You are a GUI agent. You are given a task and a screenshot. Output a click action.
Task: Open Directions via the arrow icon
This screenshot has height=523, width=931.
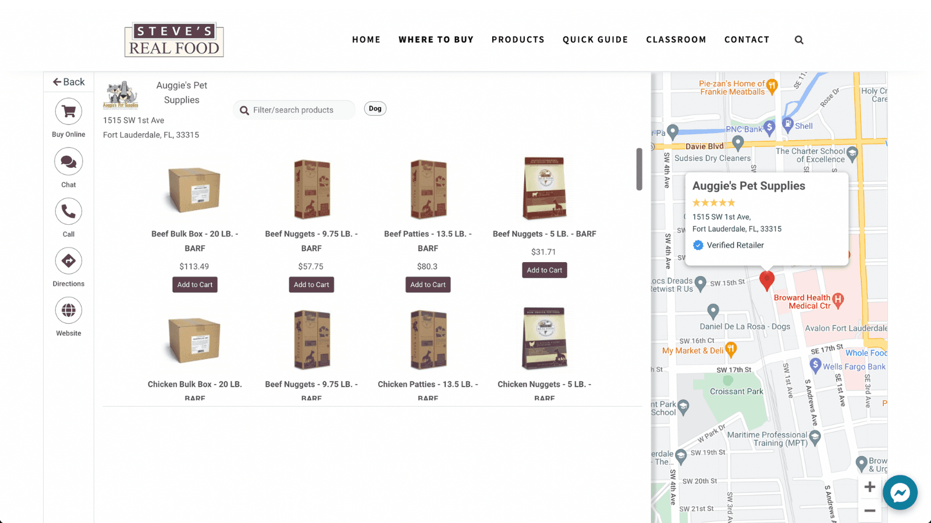68,260
